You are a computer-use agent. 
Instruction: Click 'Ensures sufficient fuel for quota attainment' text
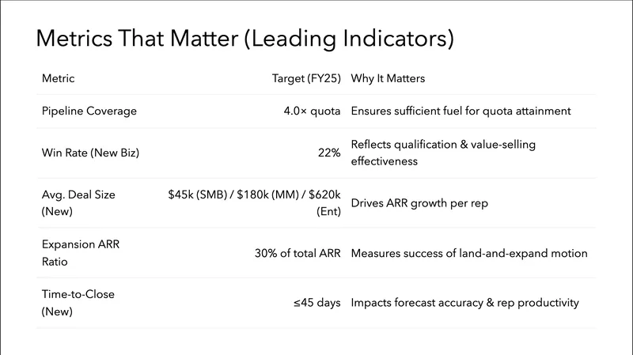click(461, 111)
